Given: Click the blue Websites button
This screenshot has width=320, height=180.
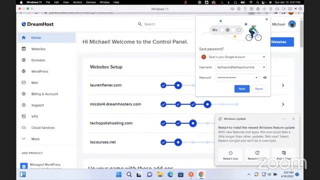Looking at the screenshot, I should [282, 42].
